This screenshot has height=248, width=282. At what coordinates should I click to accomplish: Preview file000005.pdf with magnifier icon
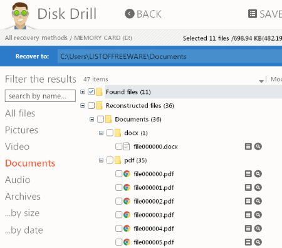(x=258, y=242)
